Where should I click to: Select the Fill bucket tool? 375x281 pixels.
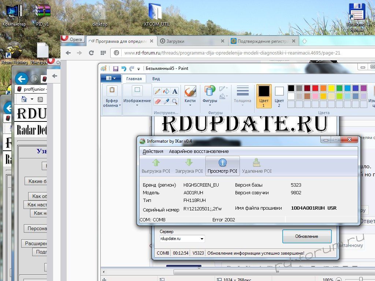tap(166, 91)
